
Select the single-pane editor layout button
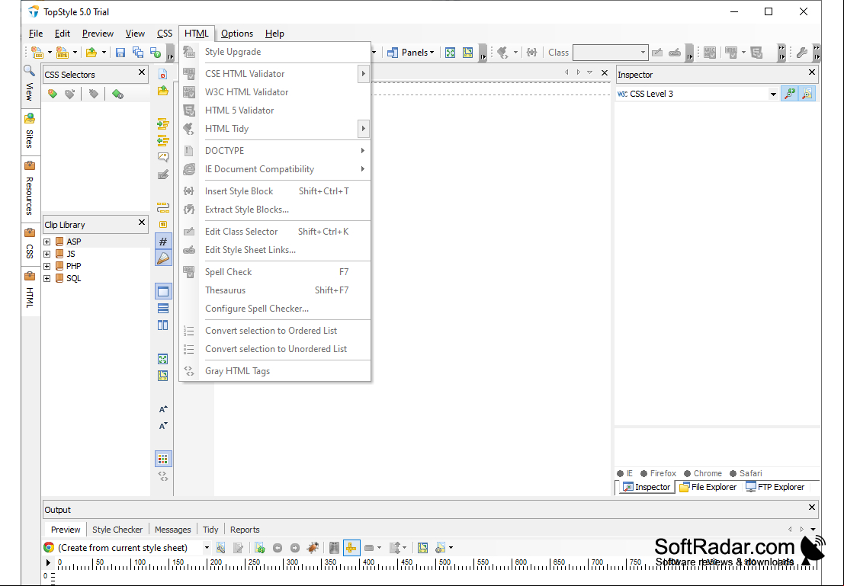point(163,292)
